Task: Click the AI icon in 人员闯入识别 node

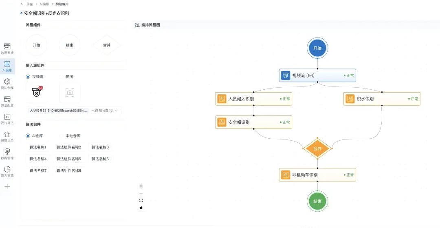Action: (222, 99)
